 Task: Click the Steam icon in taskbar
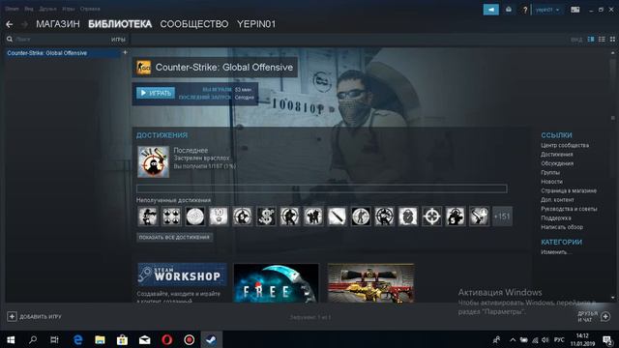211,339
